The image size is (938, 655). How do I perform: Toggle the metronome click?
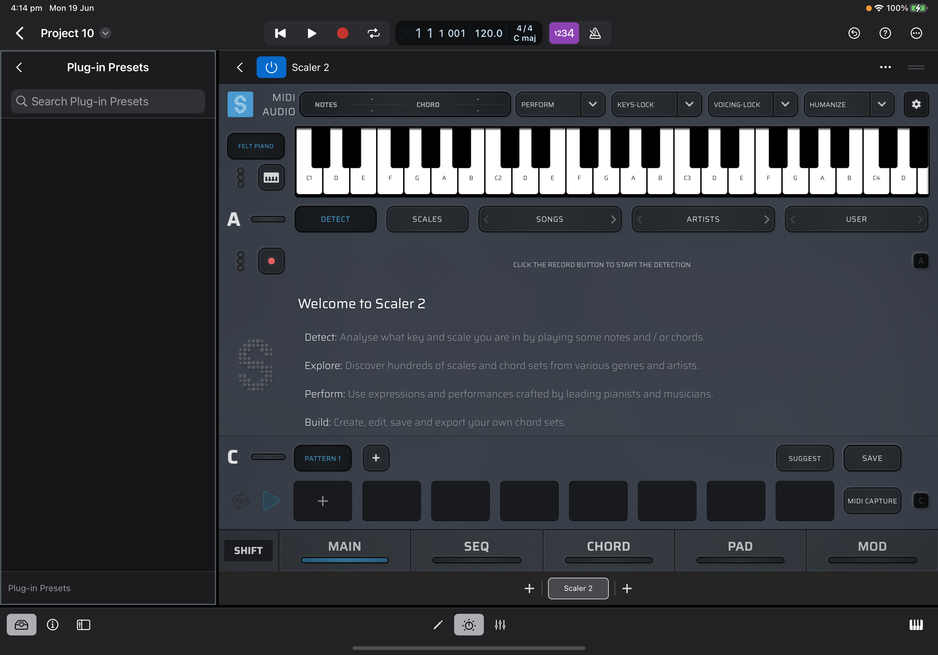point(595,33)
